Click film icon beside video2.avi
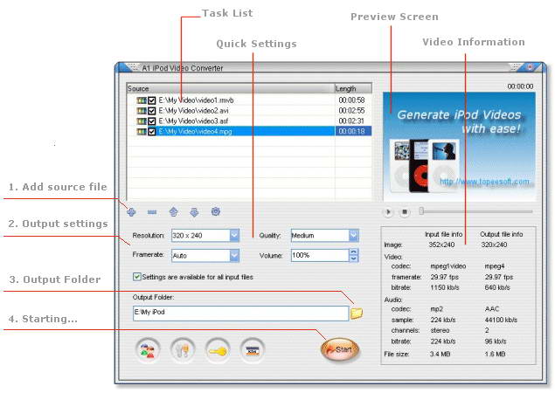 (x=142, y=111)
